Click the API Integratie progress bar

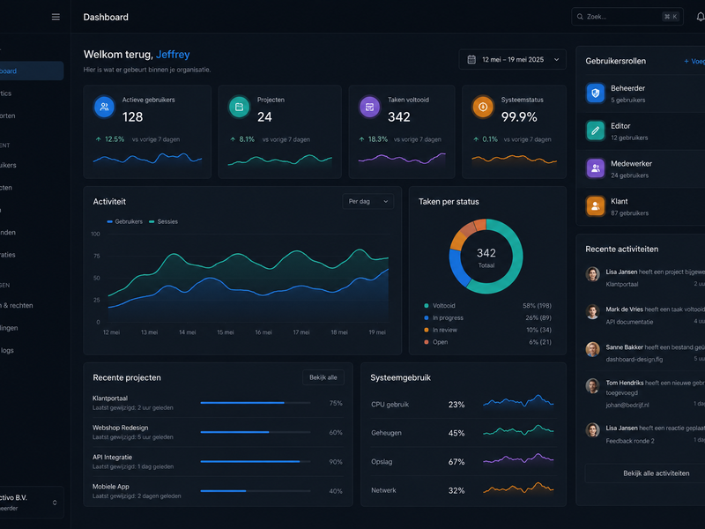(256, 461)
